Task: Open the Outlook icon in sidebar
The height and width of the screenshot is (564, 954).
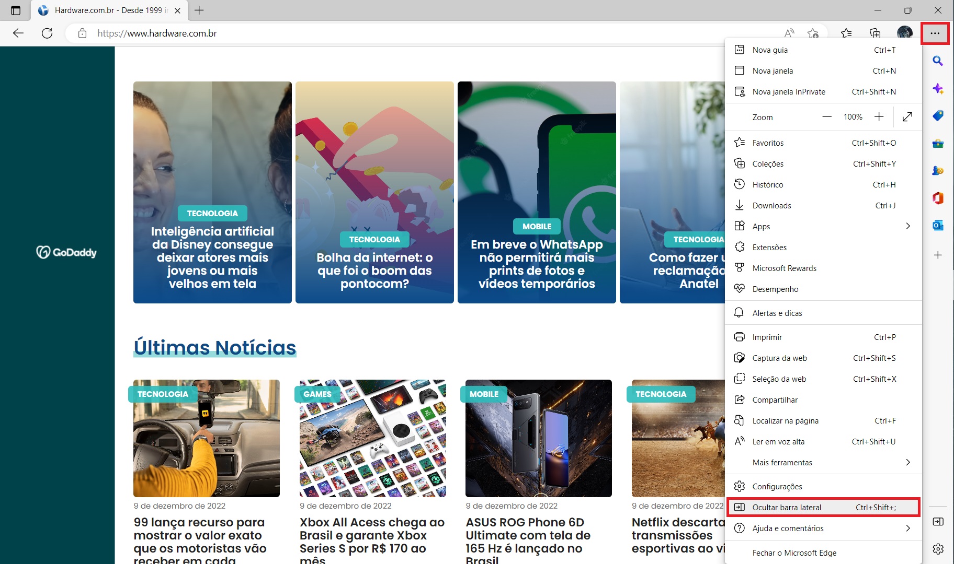Action: coord(938,225)
